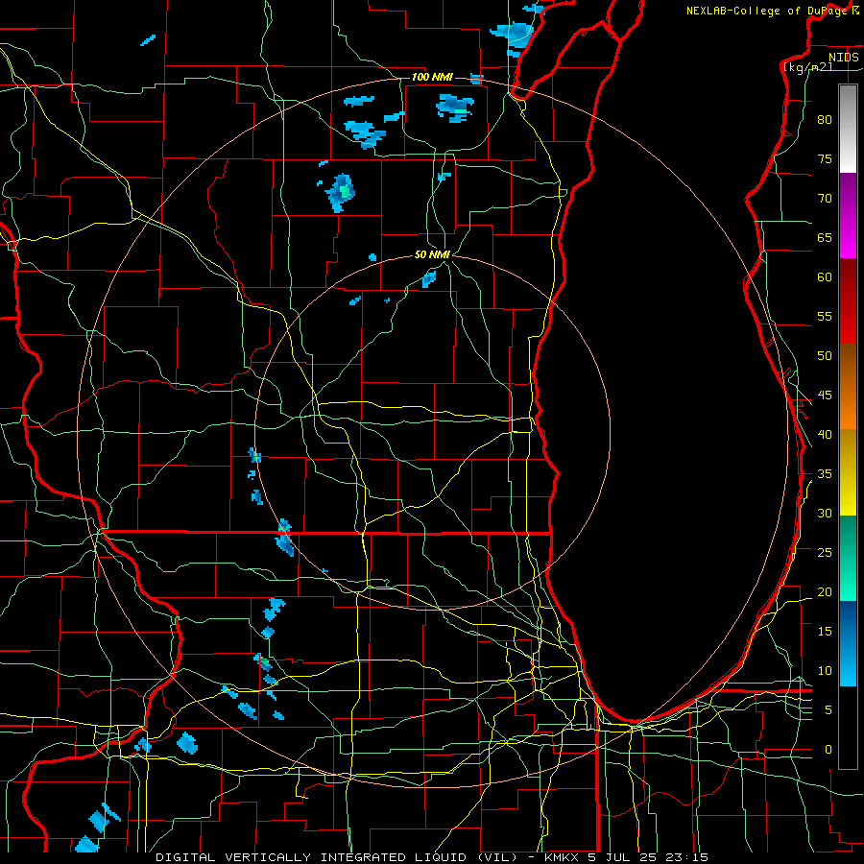The image size is (864, 864).
Task: Click the 45 value on the scale
Action: pos(825,396)
